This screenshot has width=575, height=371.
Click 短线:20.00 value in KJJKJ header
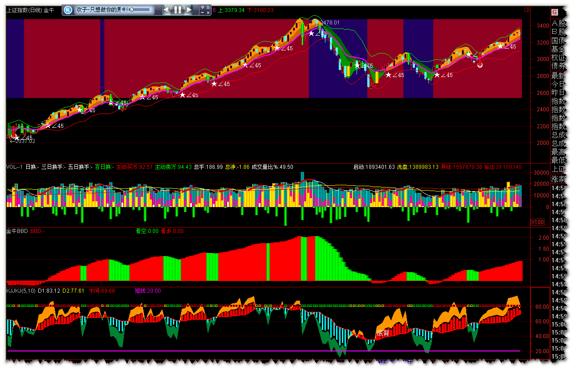click(148, 291)
